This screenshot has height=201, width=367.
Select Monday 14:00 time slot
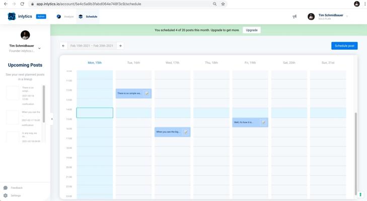pyautogui.click(x=95, y=113)
